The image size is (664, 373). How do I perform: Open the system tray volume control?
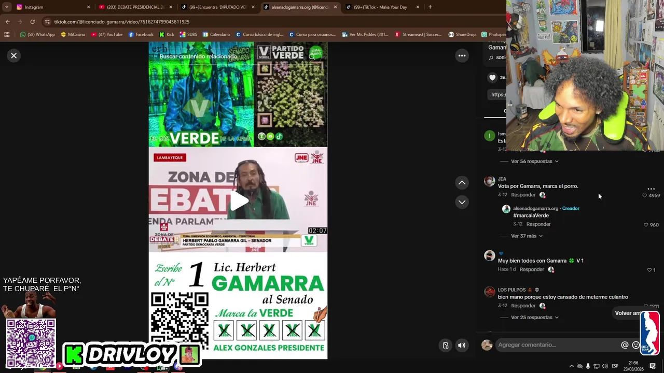pyautogui.click(x=605, y=366)
